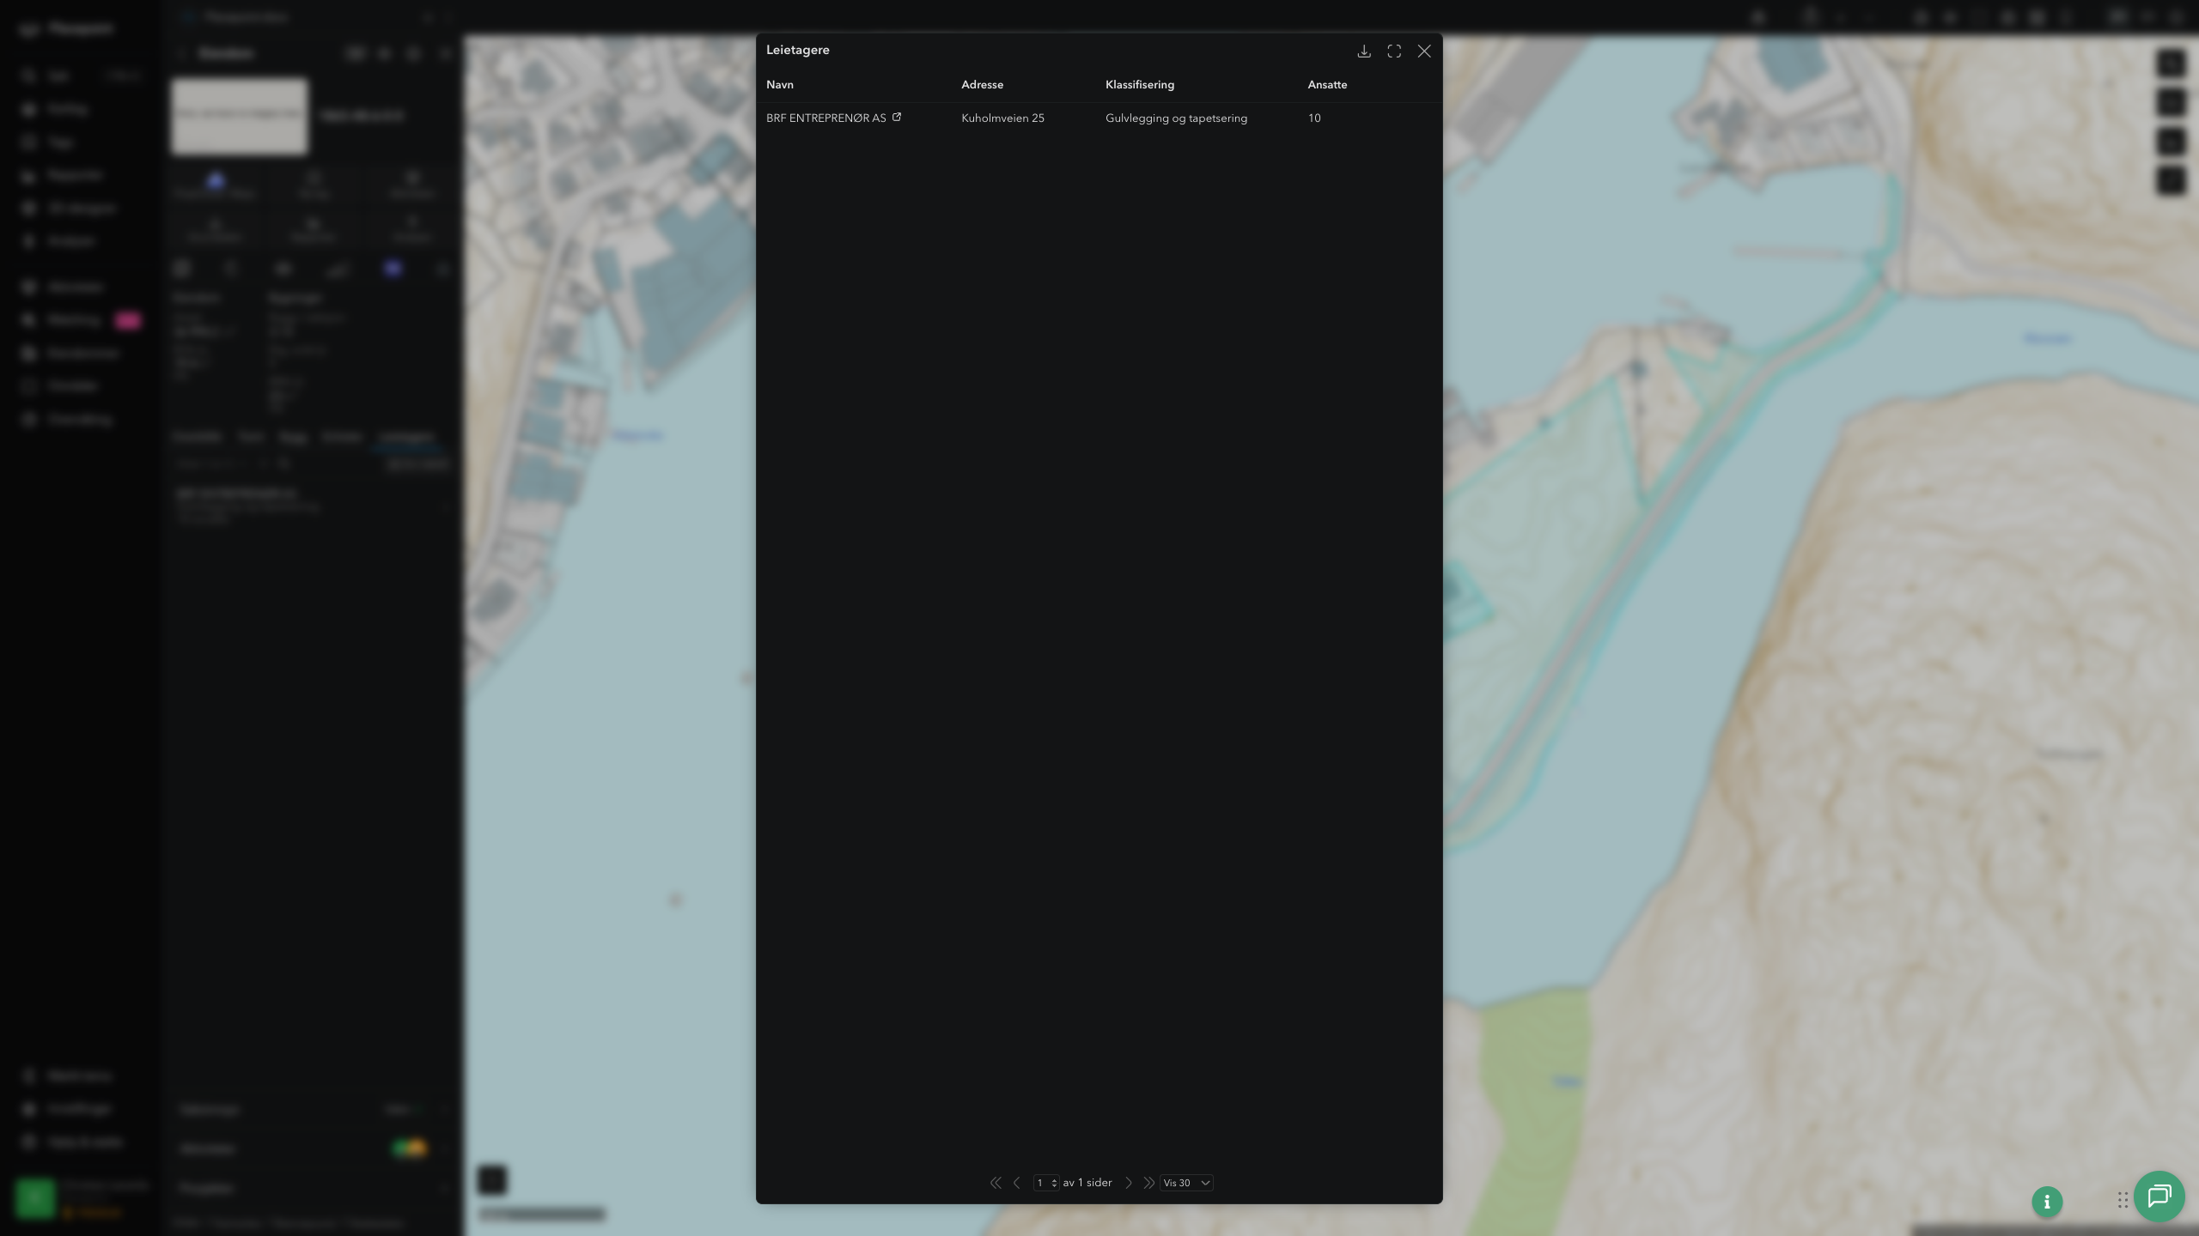Click the Ansatte column header
Viewport: 2199px width, 1236px height.
[x=1327, y=85]
